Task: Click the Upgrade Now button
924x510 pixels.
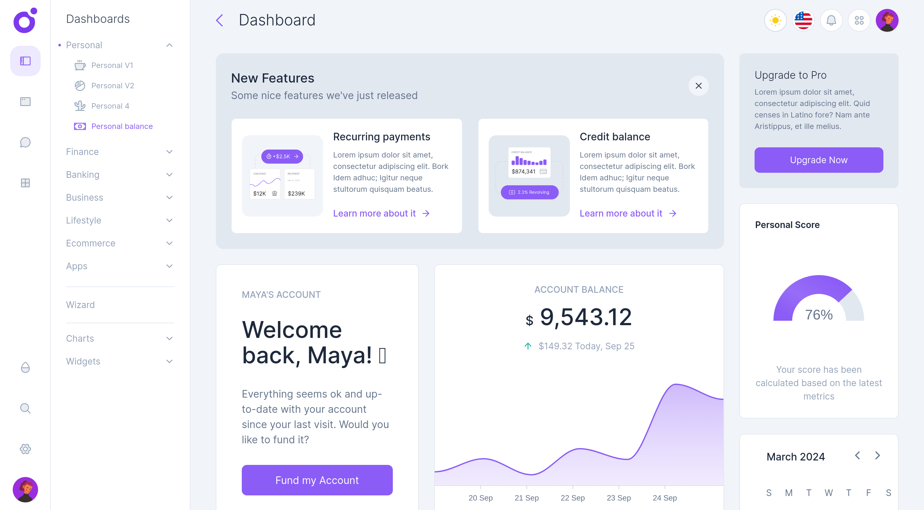Action: 819,160
